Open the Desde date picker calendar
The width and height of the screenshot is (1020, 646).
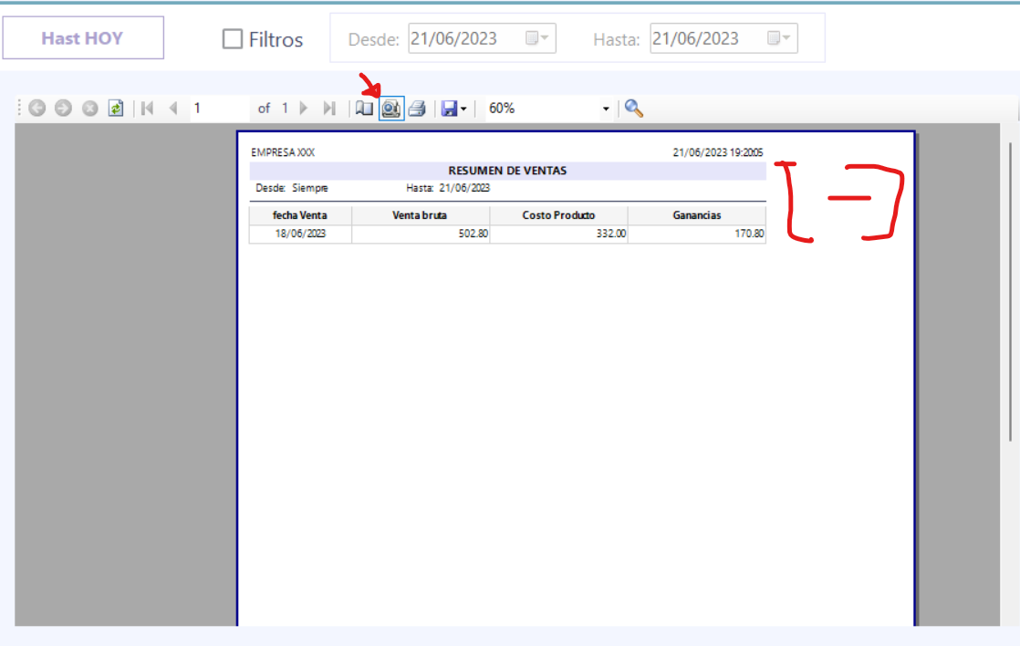536,38
